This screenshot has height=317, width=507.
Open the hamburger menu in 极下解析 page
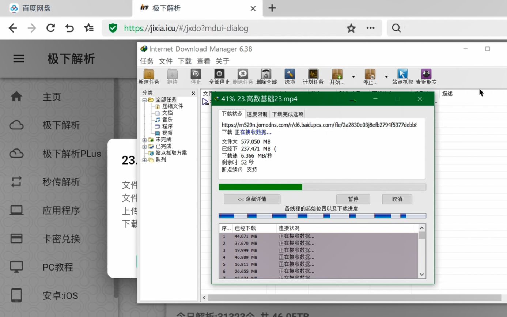click(19, 59)
